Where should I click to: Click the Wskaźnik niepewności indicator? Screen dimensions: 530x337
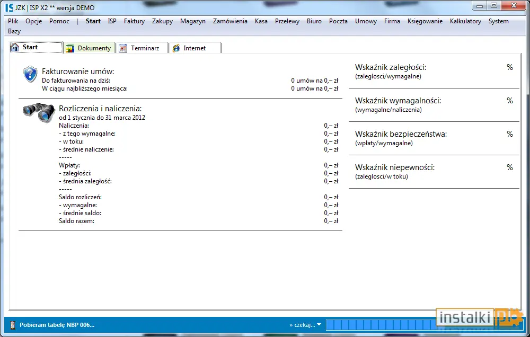434,172
